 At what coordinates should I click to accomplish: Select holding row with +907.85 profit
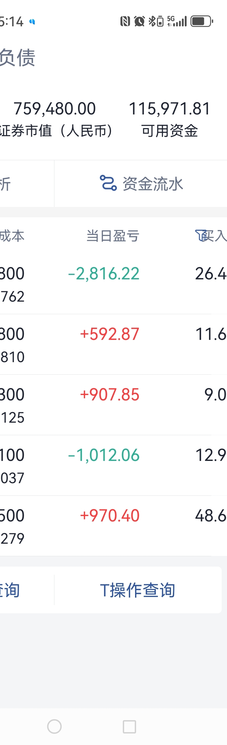113,405
